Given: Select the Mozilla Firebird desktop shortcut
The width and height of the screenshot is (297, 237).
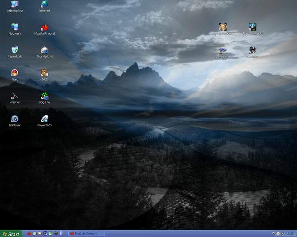Looking at the screenshot, I should coord(45,27).
